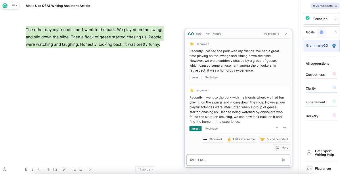Filter by Clarity suggestions
Screen dimensions: 345x174
point(321,89)
